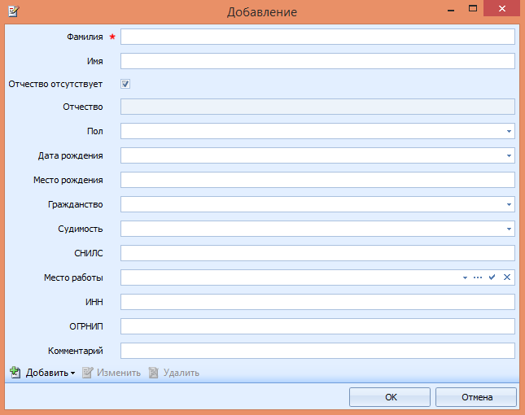Close the Добавление dialog
Viewport: 525px width, 415px height.
click(502, 8)
